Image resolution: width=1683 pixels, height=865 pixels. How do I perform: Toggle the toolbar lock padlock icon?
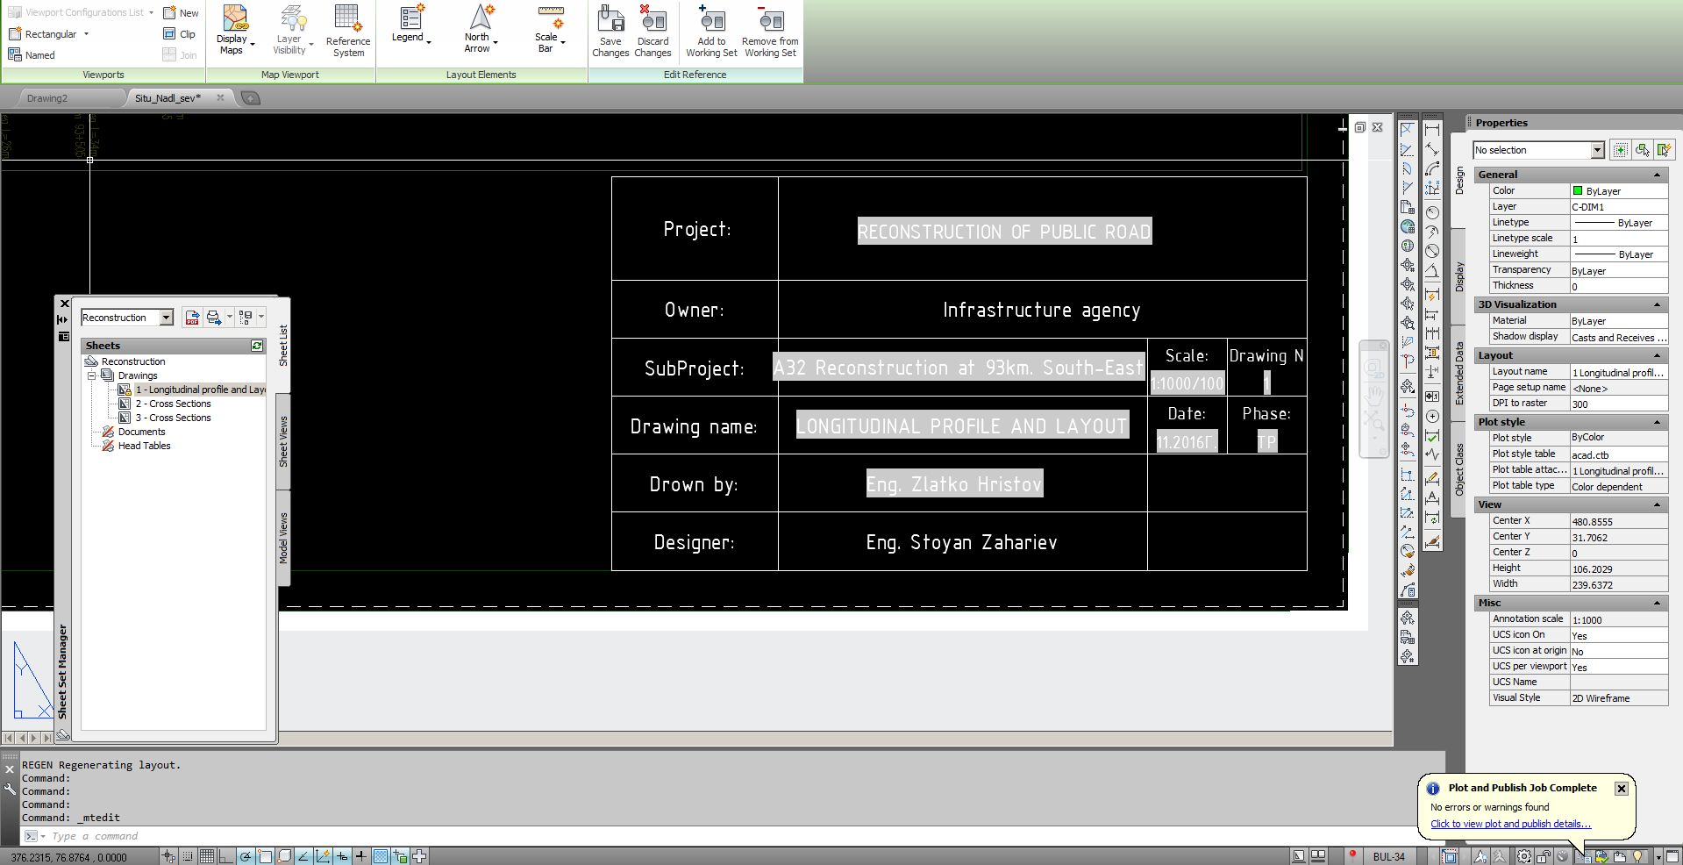click(x=1543, y=856)
